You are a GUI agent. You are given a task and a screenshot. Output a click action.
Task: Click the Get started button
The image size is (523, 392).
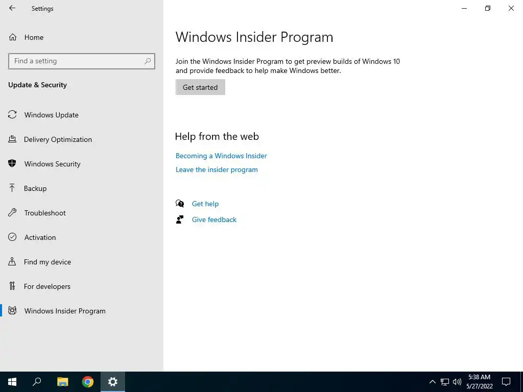[200, 87]
